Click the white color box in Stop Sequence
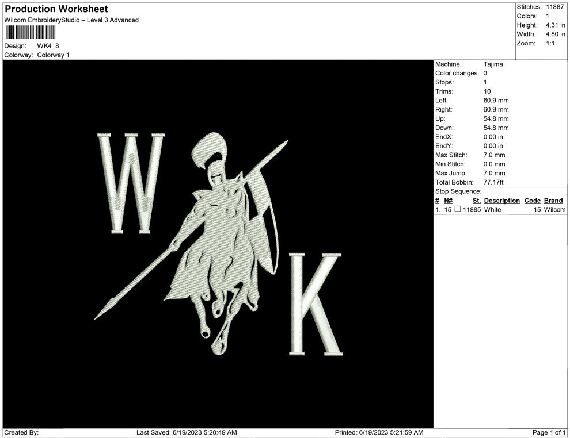 [458, 210]
